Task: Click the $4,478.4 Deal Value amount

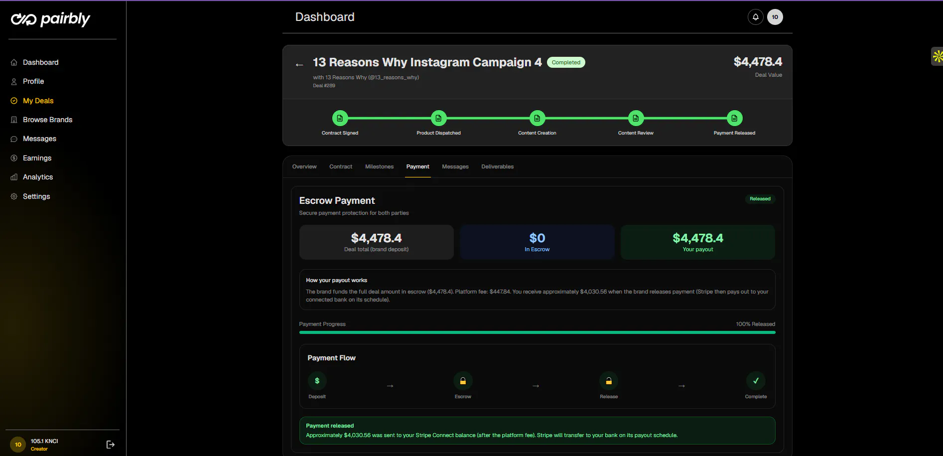Action: (758, 62)
